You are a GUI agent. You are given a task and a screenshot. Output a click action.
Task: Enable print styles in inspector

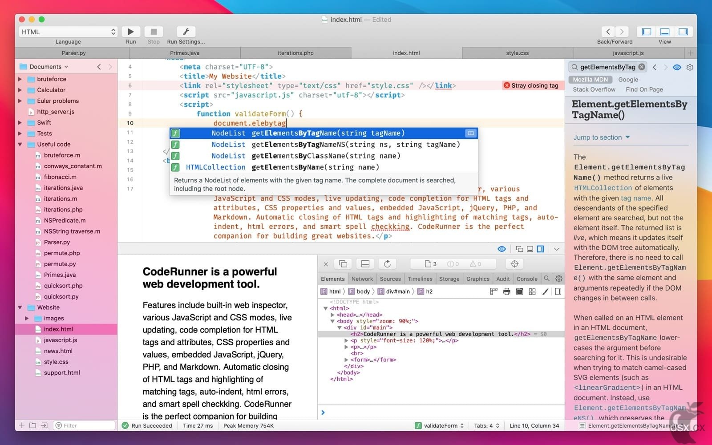(x=506, y=291)
